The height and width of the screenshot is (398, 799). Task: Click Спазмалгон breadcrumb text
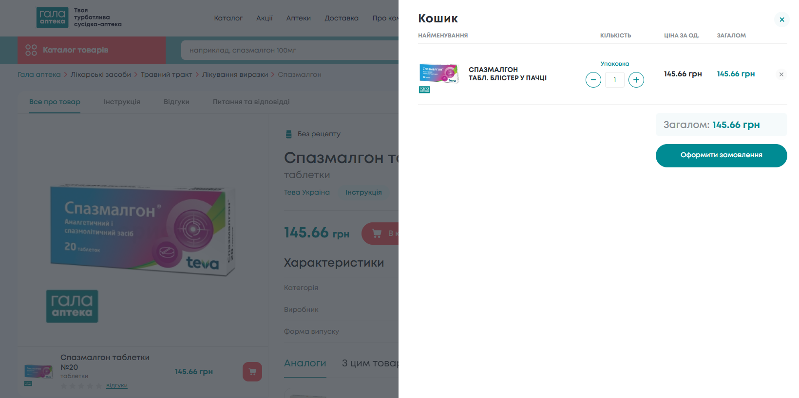(x=300, y=74)
